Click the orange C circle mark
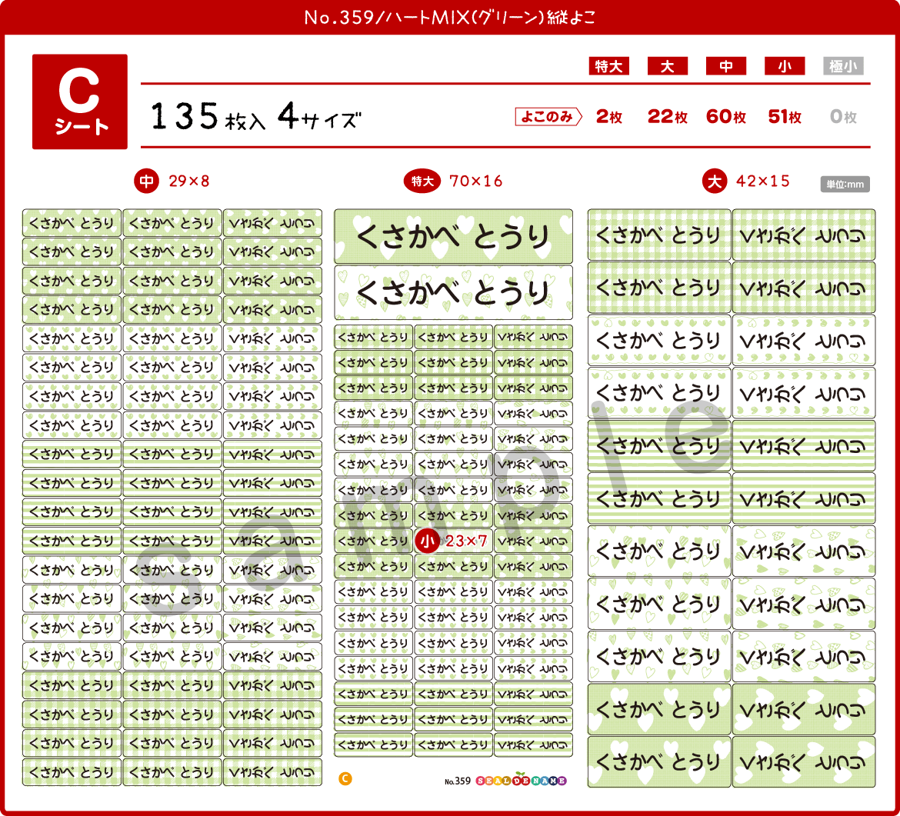Viewport: 900px width, 816px height. [x=345, y=779]
